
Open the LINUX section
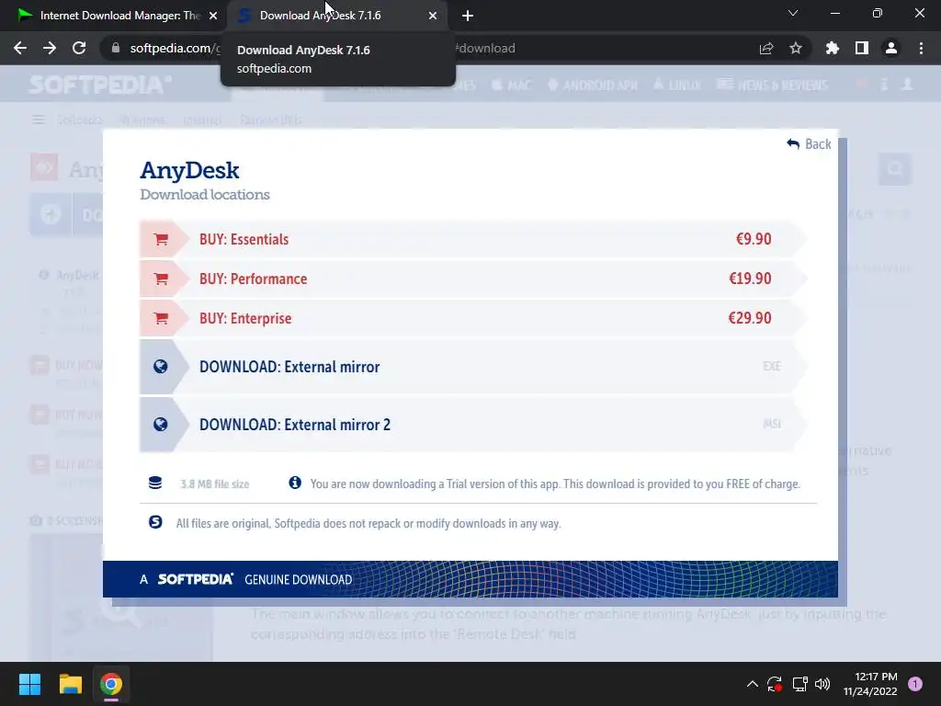click(677, 85)
